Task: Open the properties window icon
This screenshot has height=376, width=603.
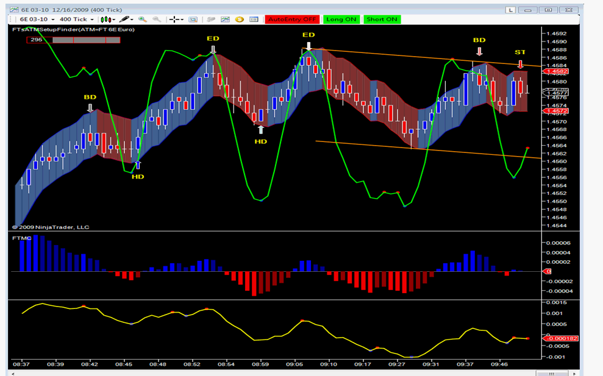Action: [254, 20]
